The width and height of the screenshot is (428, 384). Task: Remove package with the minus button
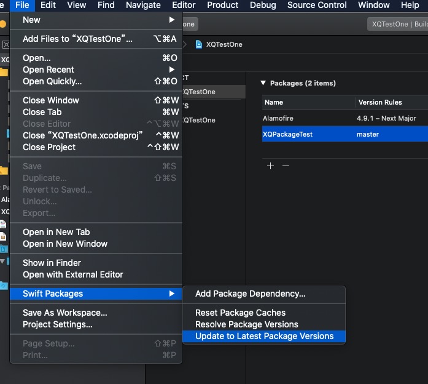pyautogui.click(x=286, y=166)
